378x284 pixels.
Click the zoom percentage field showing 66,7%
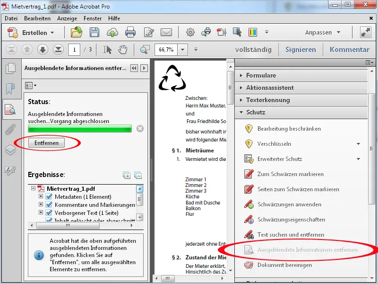coord(166,50)
